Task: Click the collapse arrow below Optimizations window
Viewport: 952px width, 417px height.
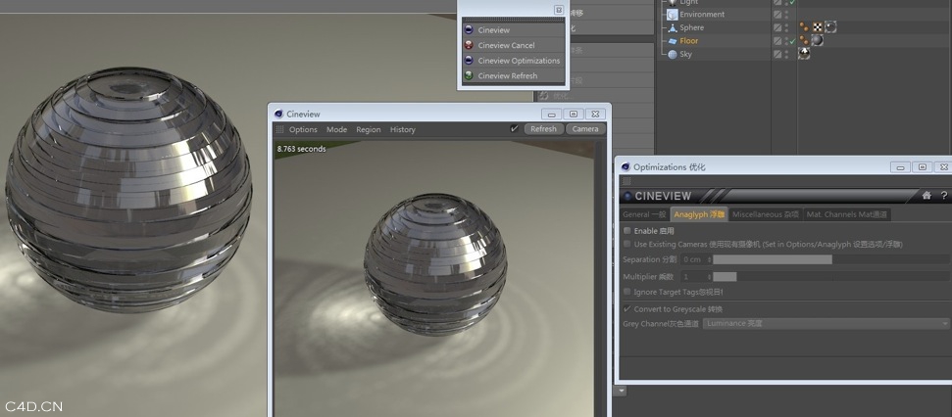Action: click(622, 391)
